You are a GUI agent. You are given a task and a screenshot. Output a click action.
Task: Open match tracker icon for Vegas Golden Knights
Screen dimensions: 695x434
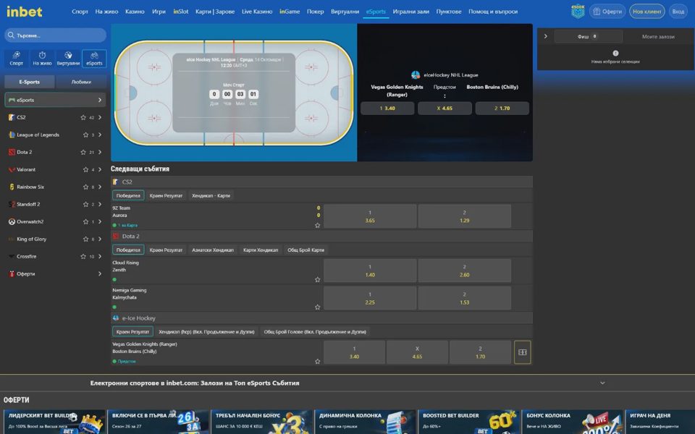[522, 352]
